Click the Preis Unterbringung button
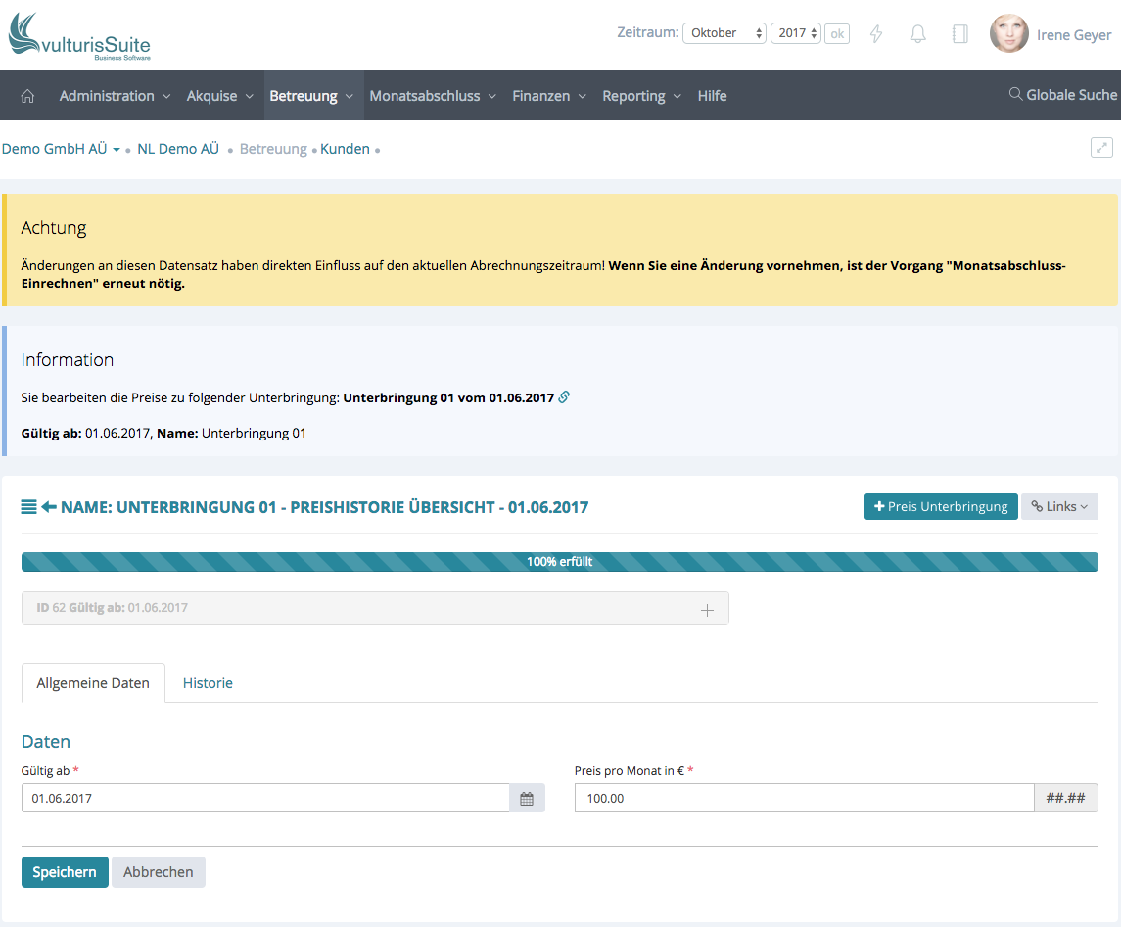The height and width of the screenshot is (927, 1121). (940, 507)
